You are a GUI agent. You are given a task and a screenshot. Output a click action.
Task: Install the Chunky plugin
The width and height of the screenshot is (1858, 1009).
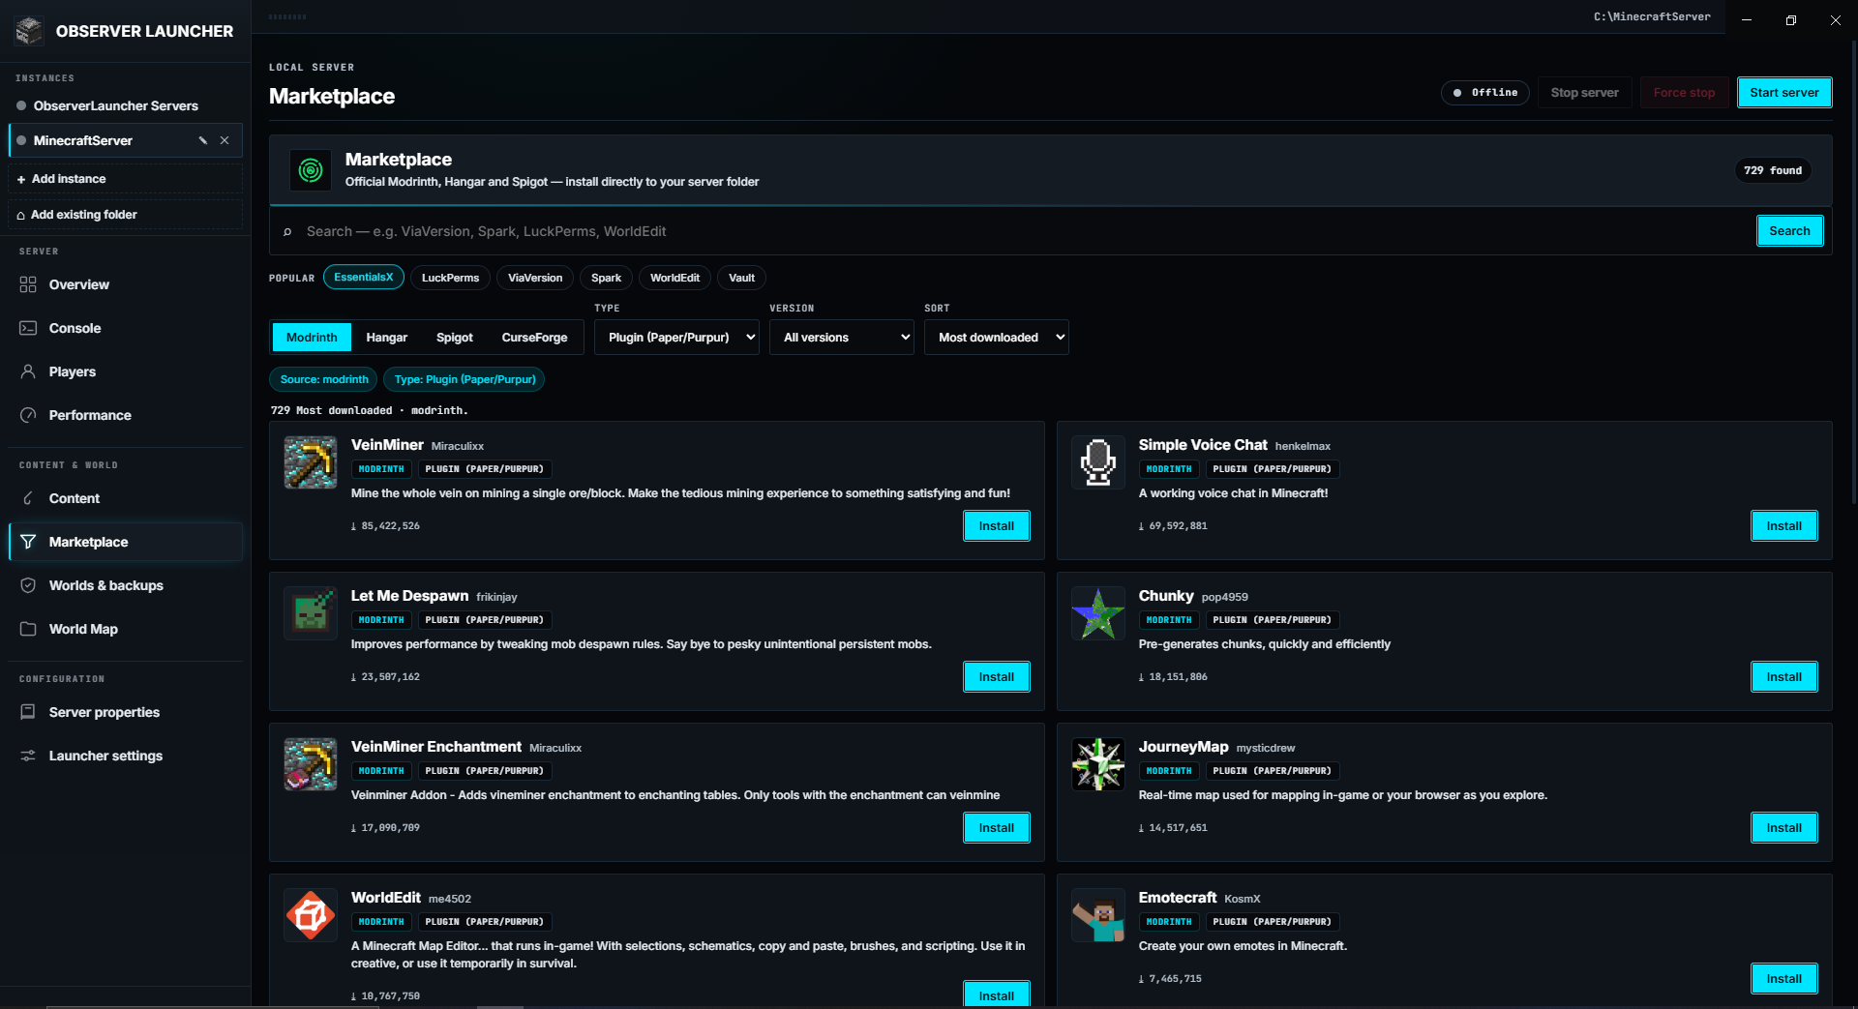(x=1784, y=677)
